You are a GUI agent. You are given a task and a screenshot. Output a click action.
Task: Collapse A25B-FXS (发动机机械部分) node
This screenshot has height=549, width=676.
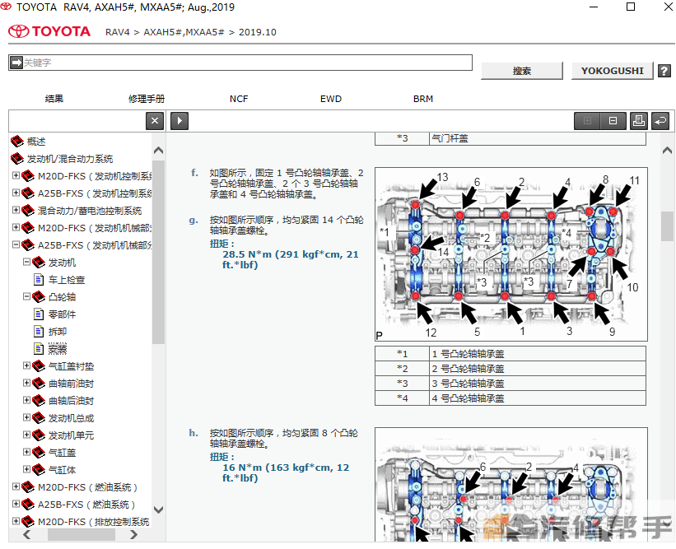16,244
